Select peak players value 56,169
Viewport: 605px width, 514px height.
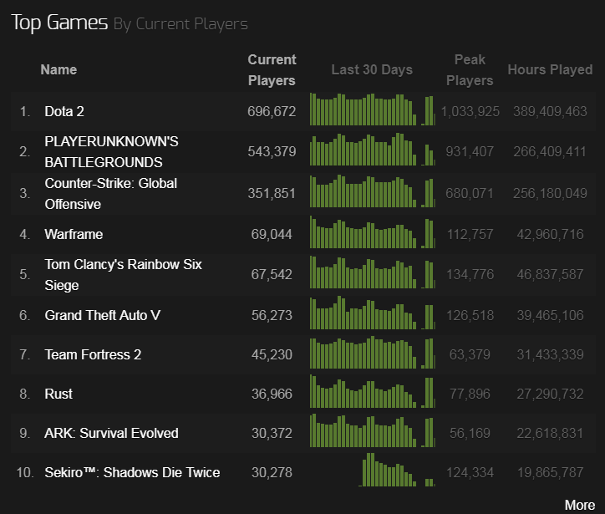coord(470,434)
